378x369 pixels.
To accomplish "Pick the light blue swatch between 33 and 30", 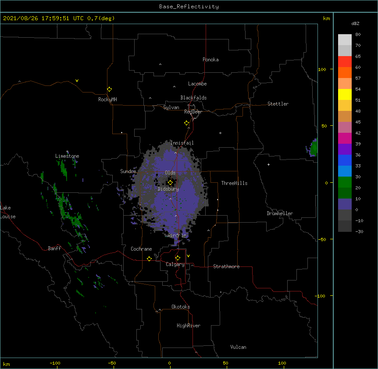I will click(x=345, y=171).
